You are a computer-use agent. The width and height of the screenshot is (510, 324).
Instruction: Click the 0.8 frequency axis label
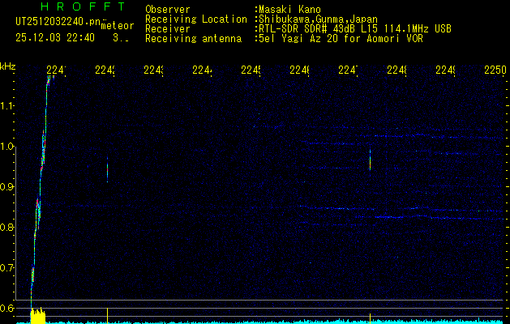(x=6, y=227)
